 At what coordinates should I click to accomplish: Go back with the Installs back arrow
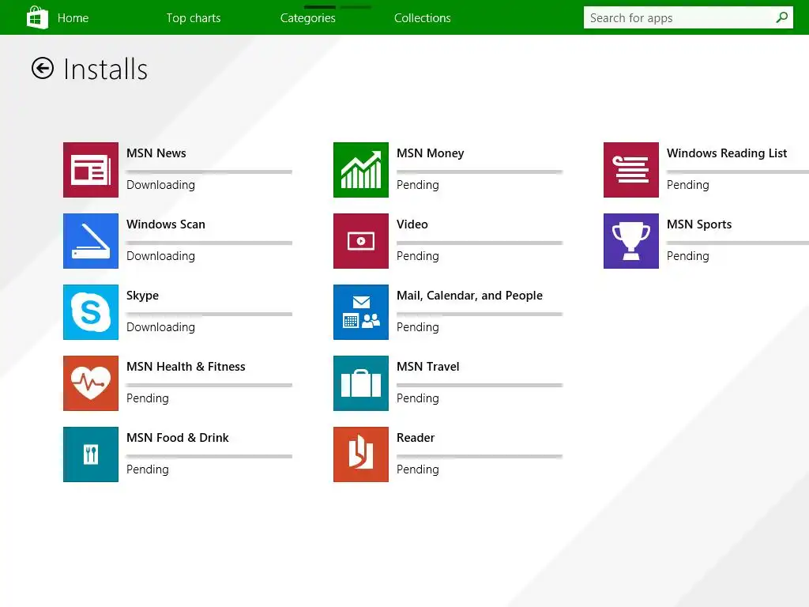tap(43, 68)
